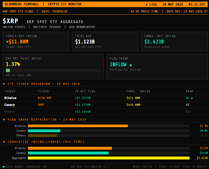This screenshot has height=169, width=209.
Task: Click the $471M Bitwise leader value
Action: click(x=204, y=148)
